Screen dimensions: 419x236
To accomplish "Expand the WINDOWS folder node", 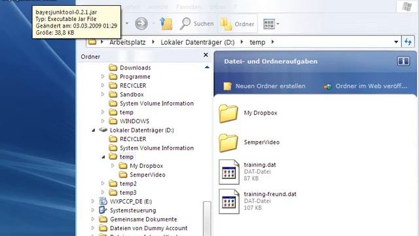I will tap(103, 121).
